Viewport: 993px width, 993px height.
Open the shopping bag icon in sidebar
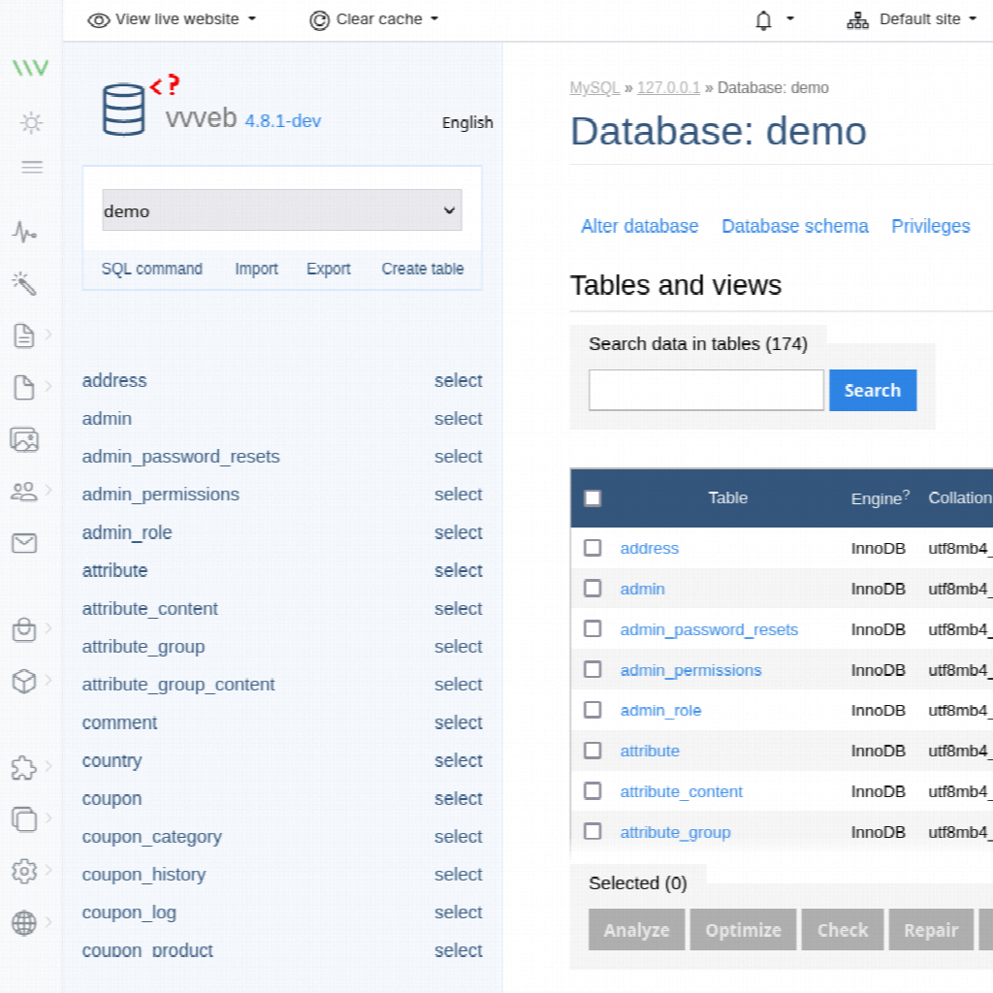(x=24, y=630)
